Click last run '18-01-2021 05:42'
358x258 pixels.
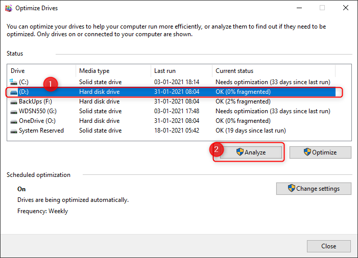[x=177, y=131]
